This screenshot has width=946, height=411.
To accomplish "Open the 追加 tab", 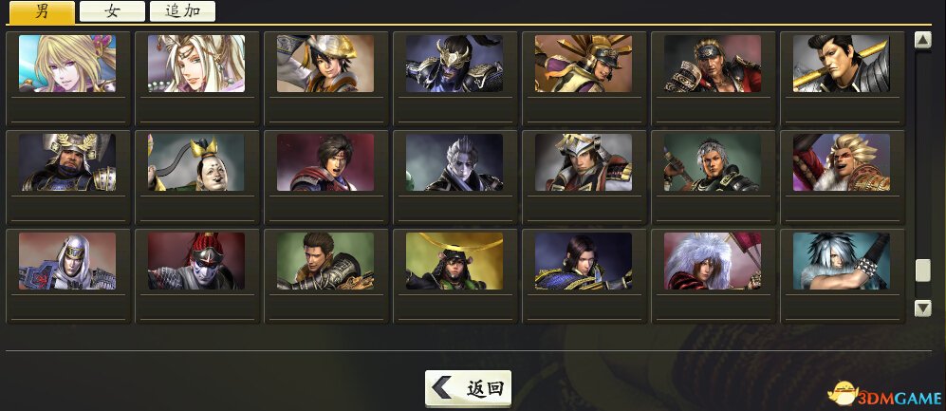I will (x=182, y=11).
